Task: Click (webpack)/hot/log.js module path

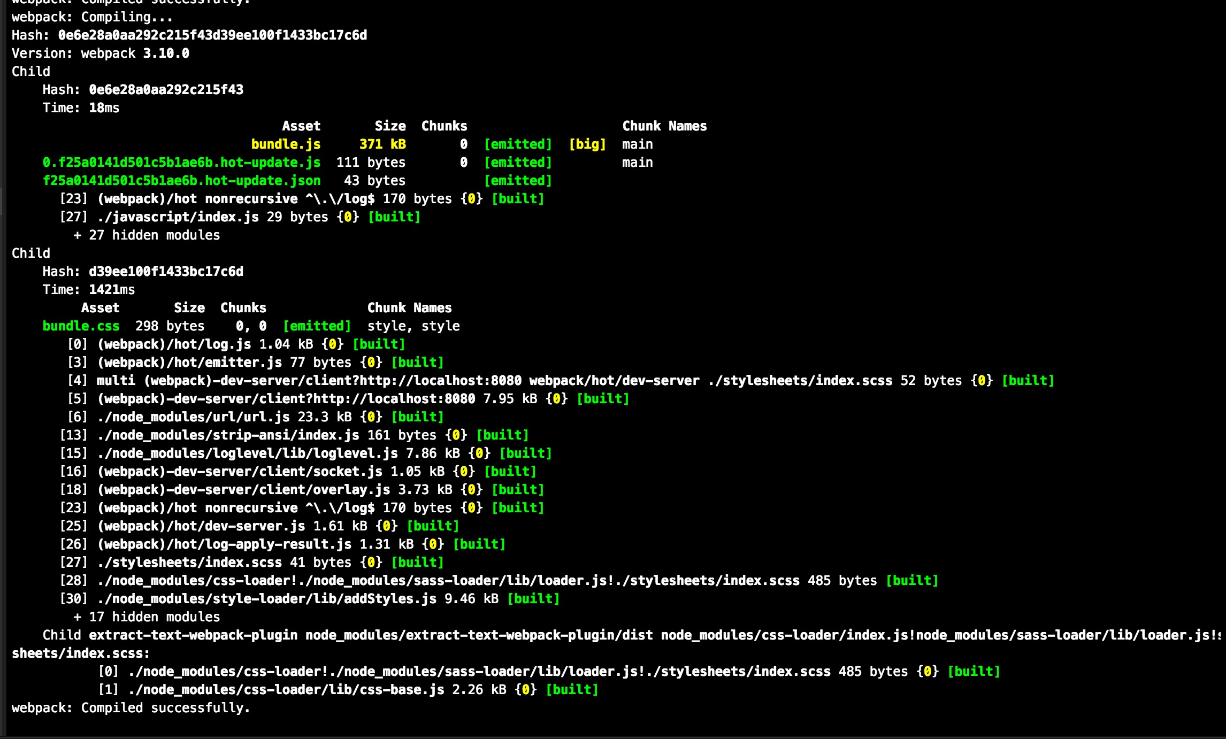Action: (x=174, y=344)
